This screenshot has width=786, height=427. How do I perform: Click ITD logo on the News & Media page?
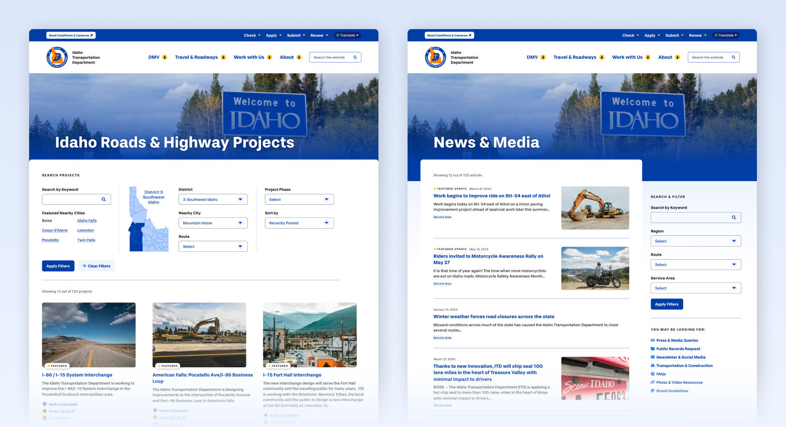pos(435,57)
